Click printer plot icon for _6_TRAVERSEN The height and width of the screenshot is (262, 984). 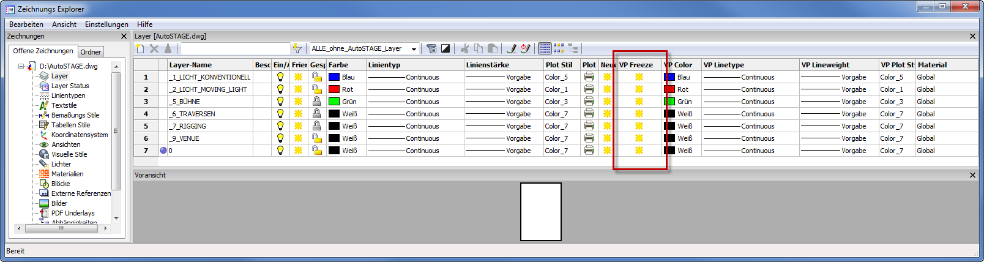point(589,114)
